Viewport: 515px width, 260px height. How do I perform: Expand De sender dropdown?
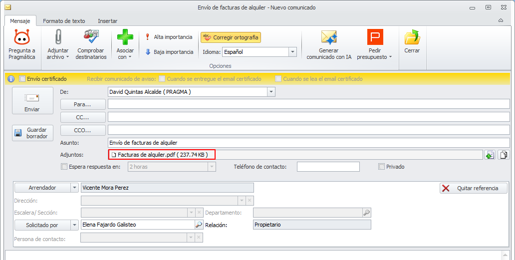tap(271, 92)
